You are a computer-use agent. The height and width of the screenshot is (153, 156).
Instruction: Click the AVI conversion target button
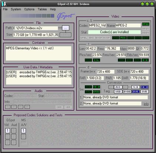118,87
